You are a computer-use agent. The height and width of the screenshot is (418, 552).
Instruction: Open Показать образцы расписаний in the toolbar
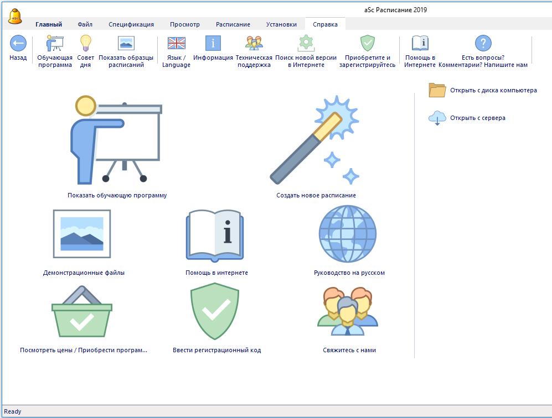pyautogui.click(x=126, y=43)
